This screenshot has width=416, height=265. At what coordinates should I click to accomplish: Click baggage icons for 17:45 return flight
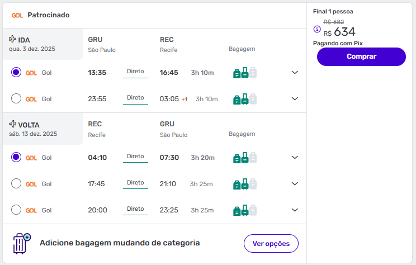click(245, 184)
